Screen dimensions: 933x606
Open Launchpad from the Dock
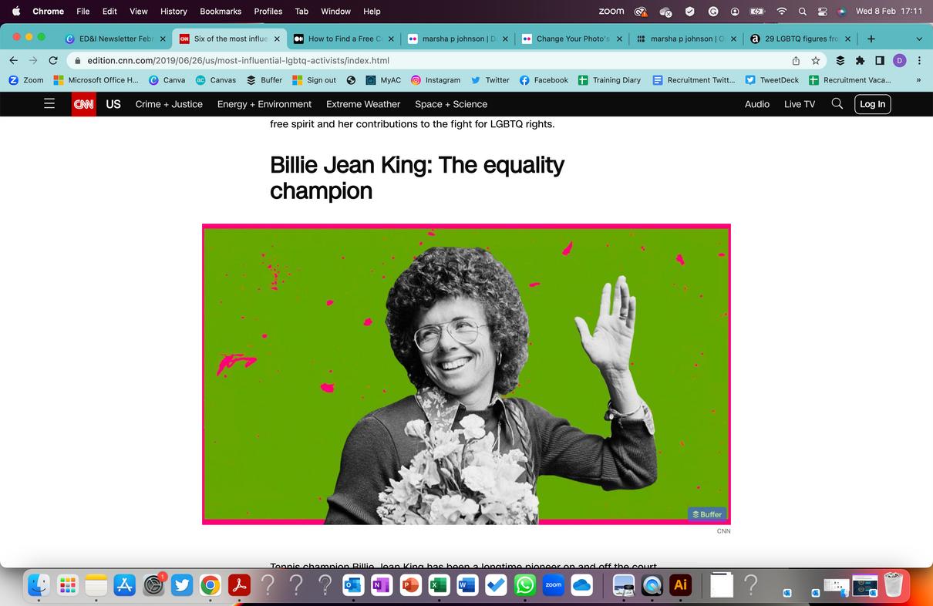[68, 585]
